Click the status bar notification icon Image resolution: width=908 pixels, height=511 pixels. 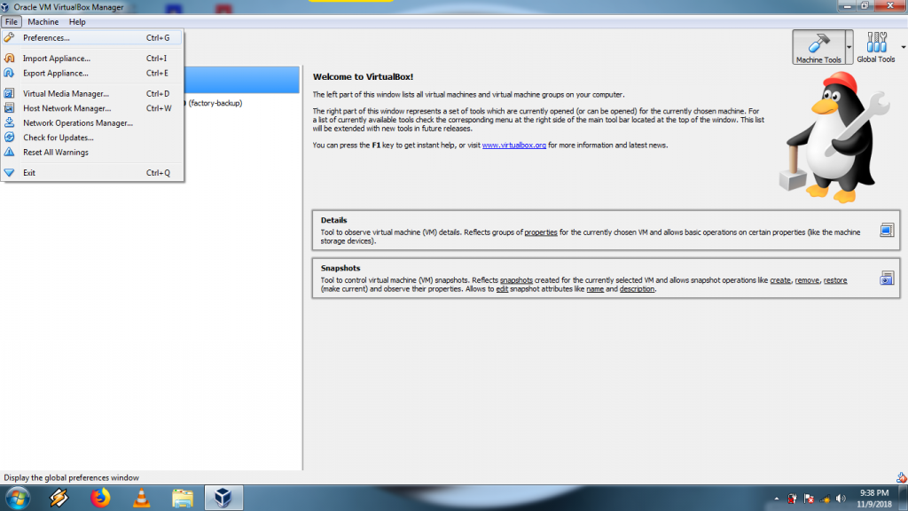(902, 478)
